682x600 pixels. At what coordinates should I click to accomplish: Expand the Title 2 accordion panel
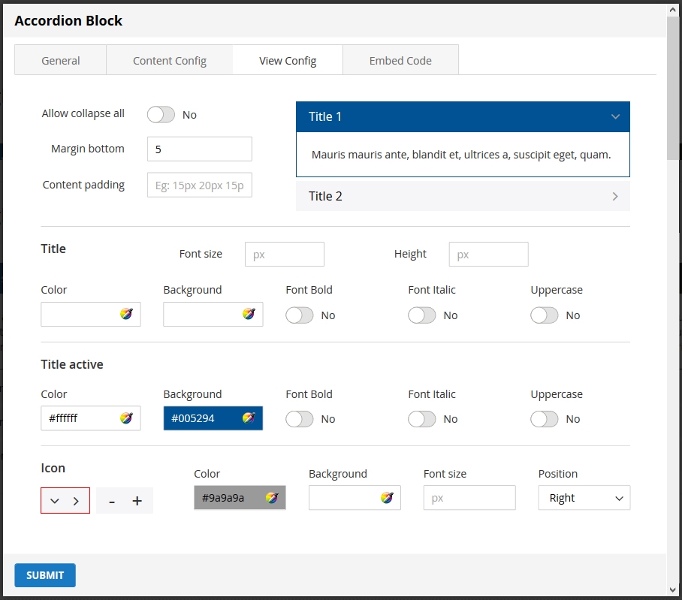463,196
